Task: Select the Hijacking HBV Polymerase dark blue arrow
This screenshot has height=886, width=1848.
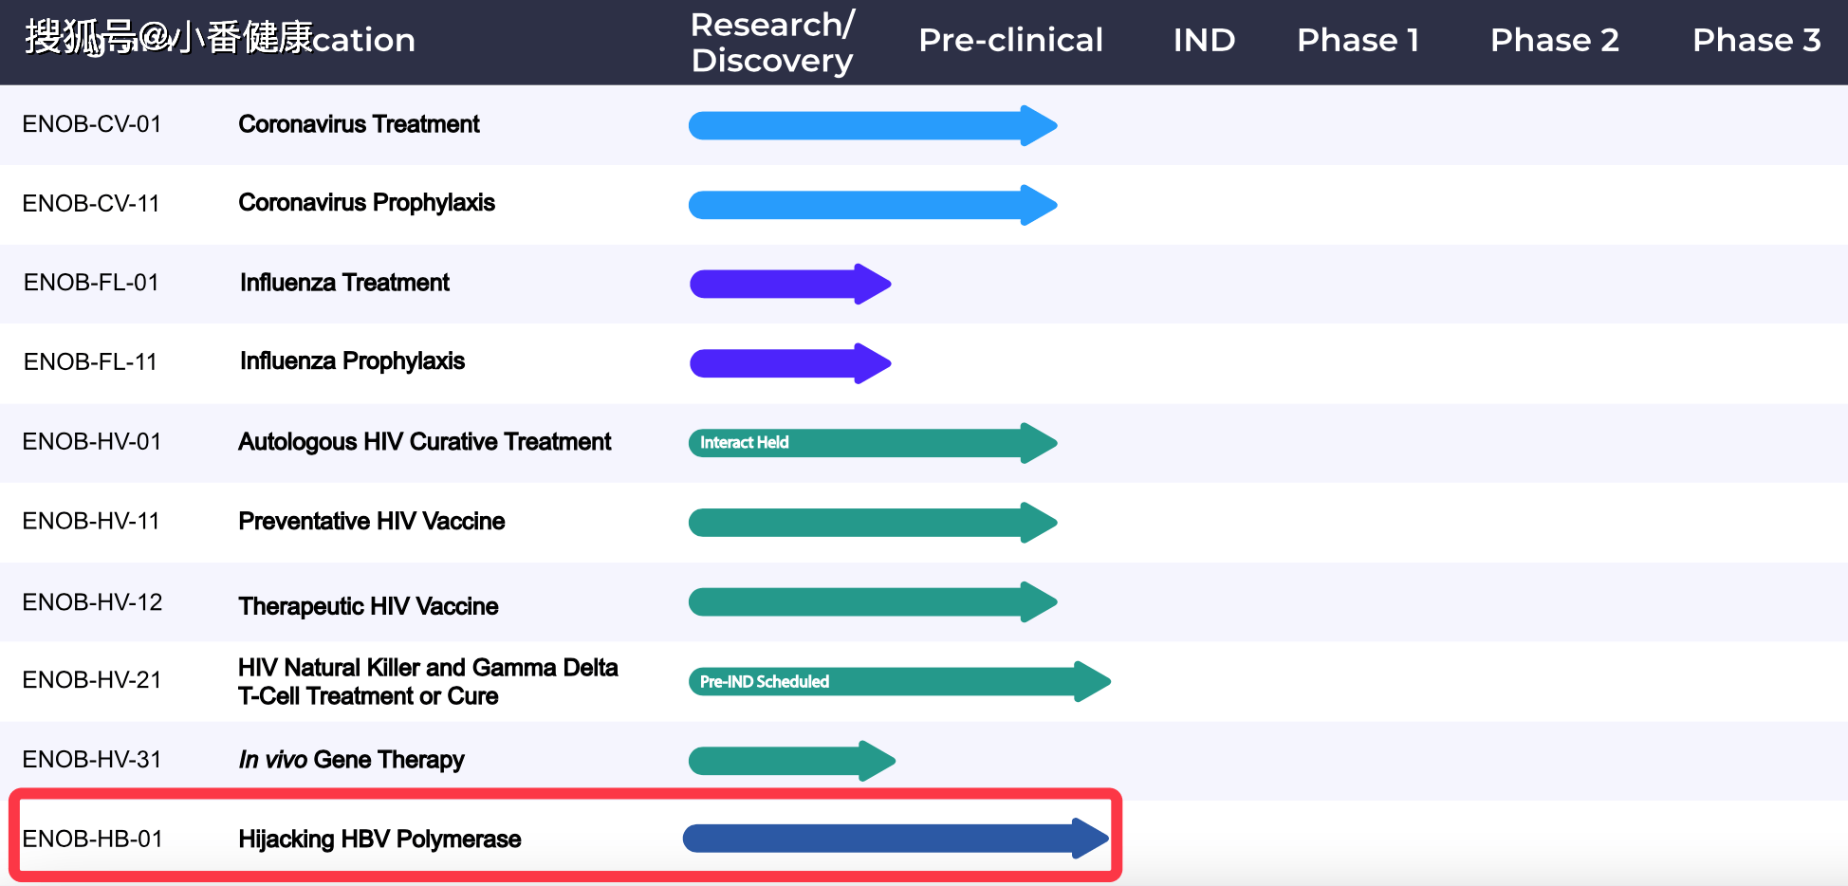Action: [x=895, y=839]
